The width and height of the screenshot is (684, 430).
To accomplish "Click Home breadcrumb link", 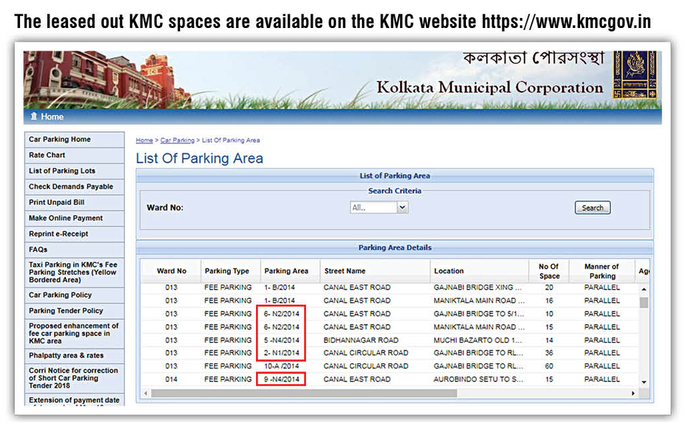I will pyautogui.click(x=144, y=140).
